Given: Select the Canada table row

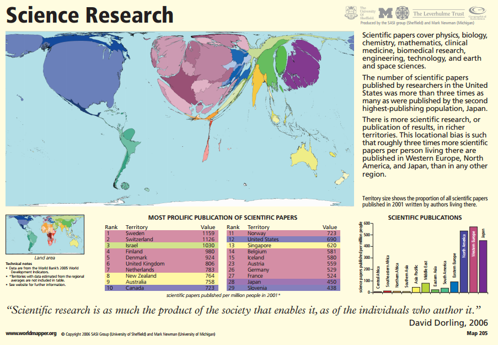Looking at the screenshot, I should (162, 288).
